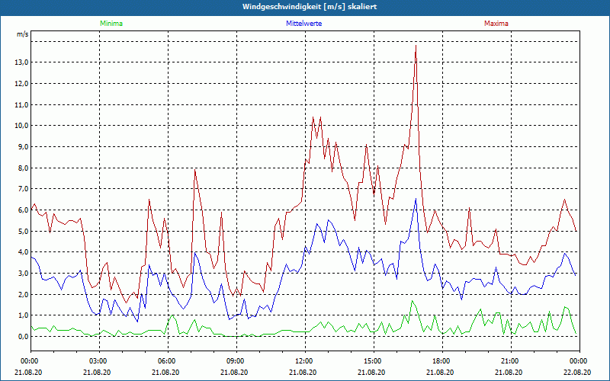Image resolution: width=610 pixels, height=381 pixels.
Task: Click the '4,0' y-axis value
Action: [24, 252]
